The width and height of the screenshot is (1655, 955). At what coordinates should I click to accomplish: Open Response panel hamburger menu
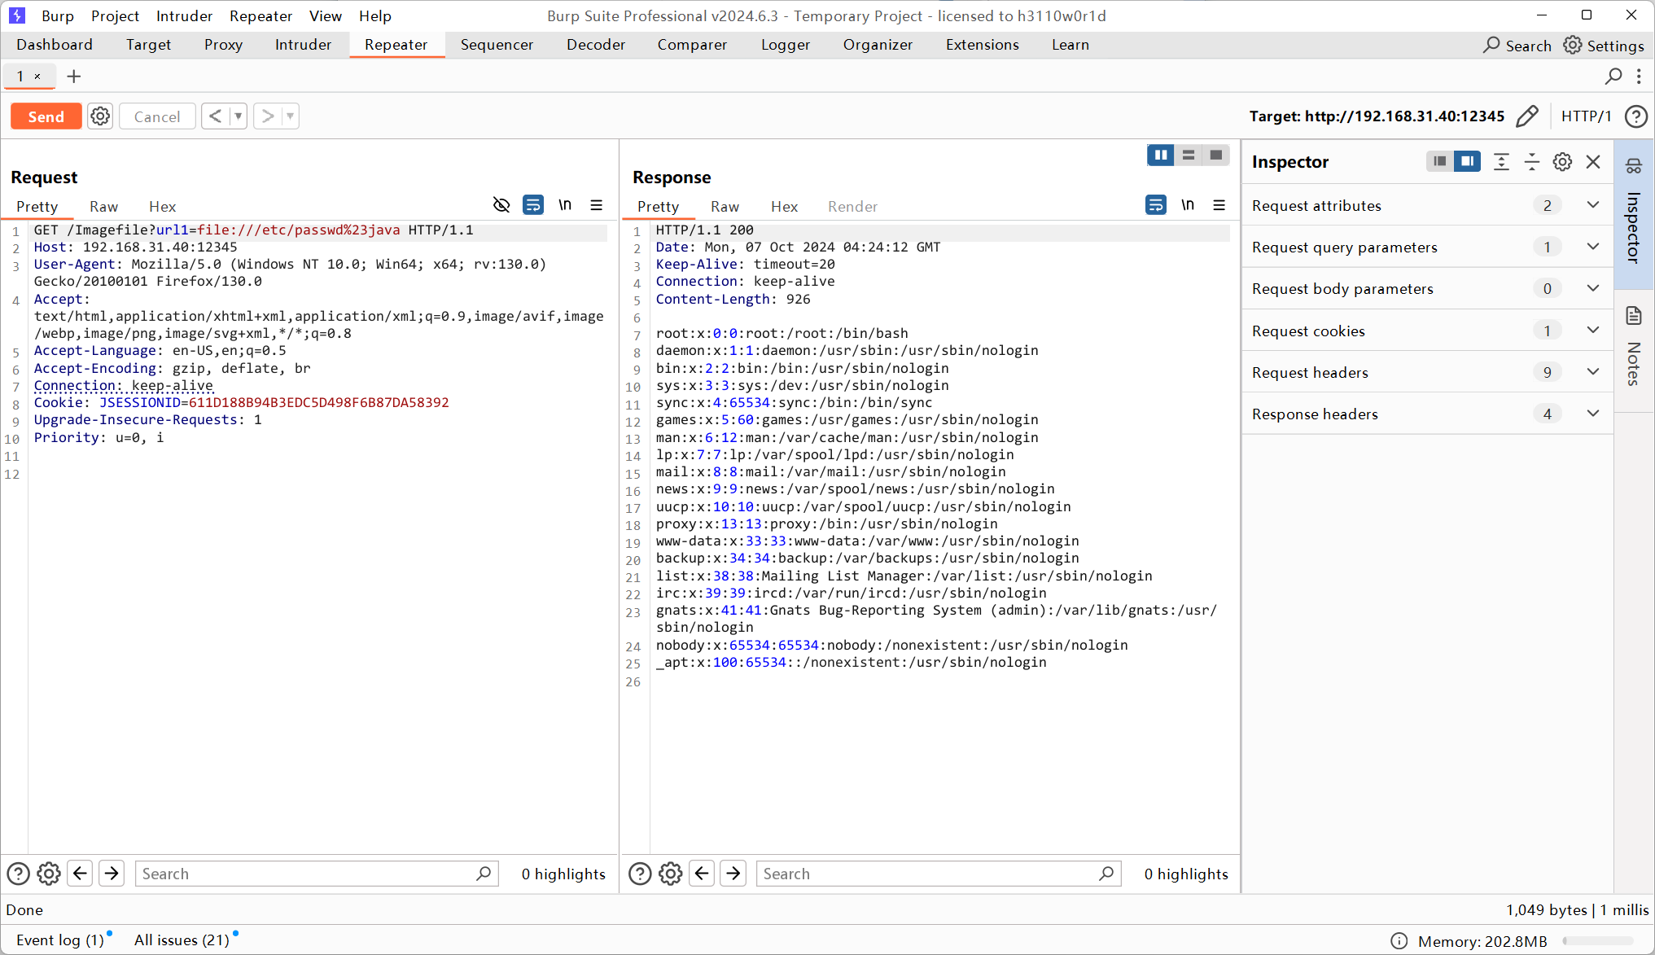[1219, 205]
